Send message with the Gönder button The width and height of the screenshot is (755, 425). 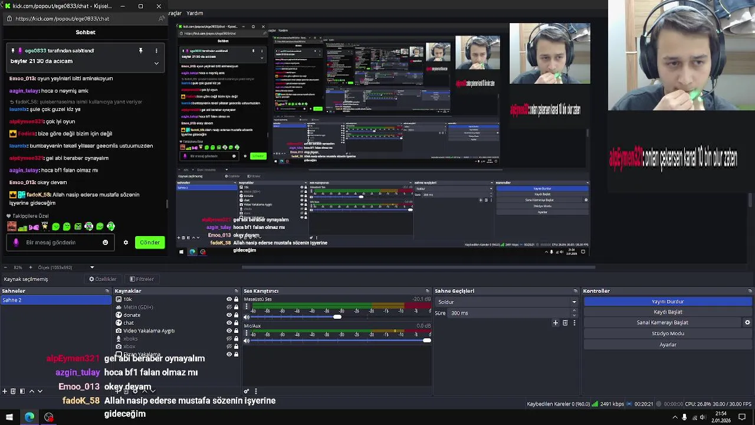click(x=150, y=243)
